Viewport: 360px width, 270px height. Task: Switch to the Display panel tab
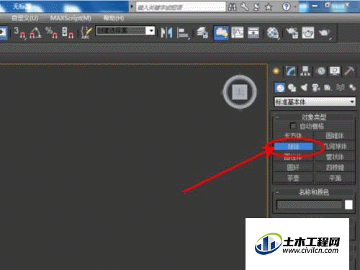click(335, 71)
